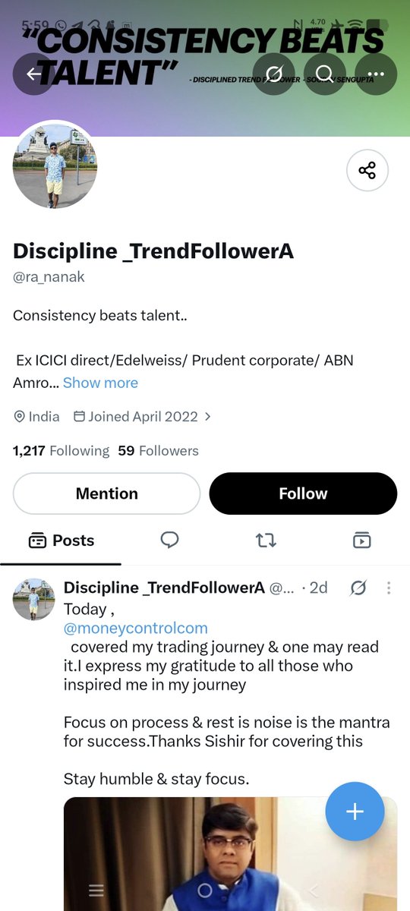Switch to the Replies tab
Viewport: 410px width, 911px height.
[x=170, y=541]
